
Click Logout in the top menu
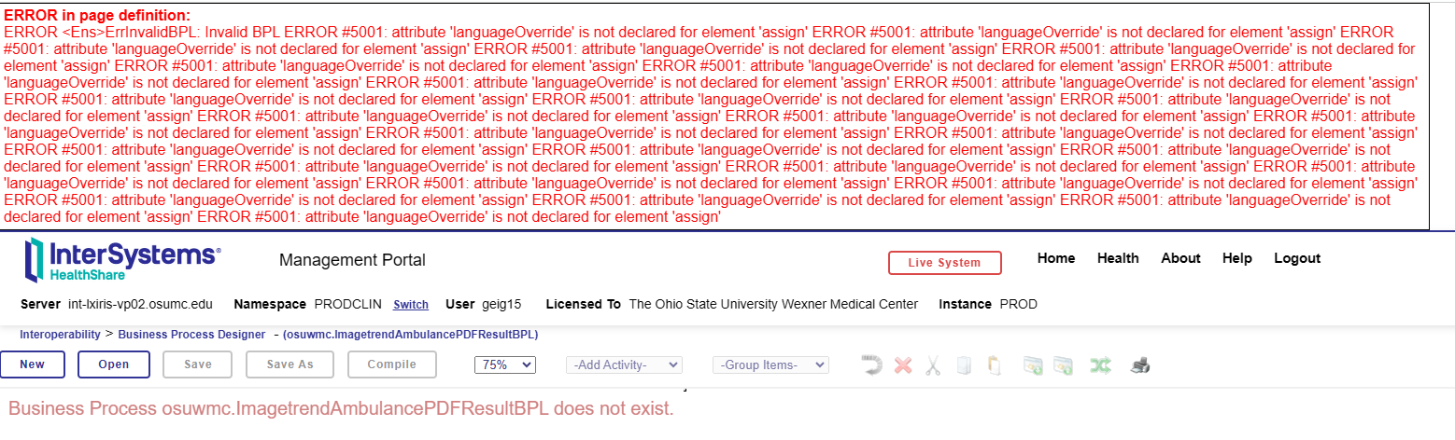1297,258
